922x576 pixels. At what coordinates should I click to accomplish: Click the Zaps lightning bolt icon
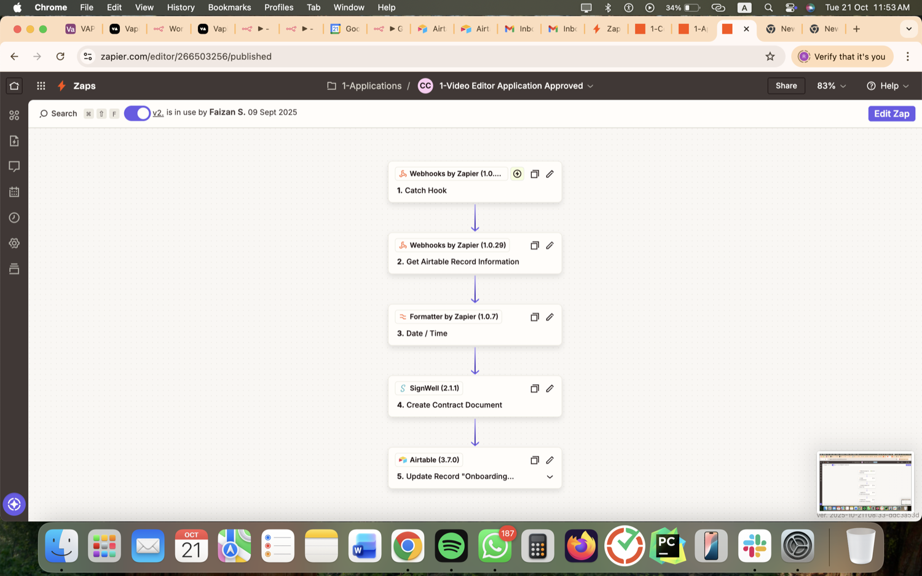click(61, 86)
